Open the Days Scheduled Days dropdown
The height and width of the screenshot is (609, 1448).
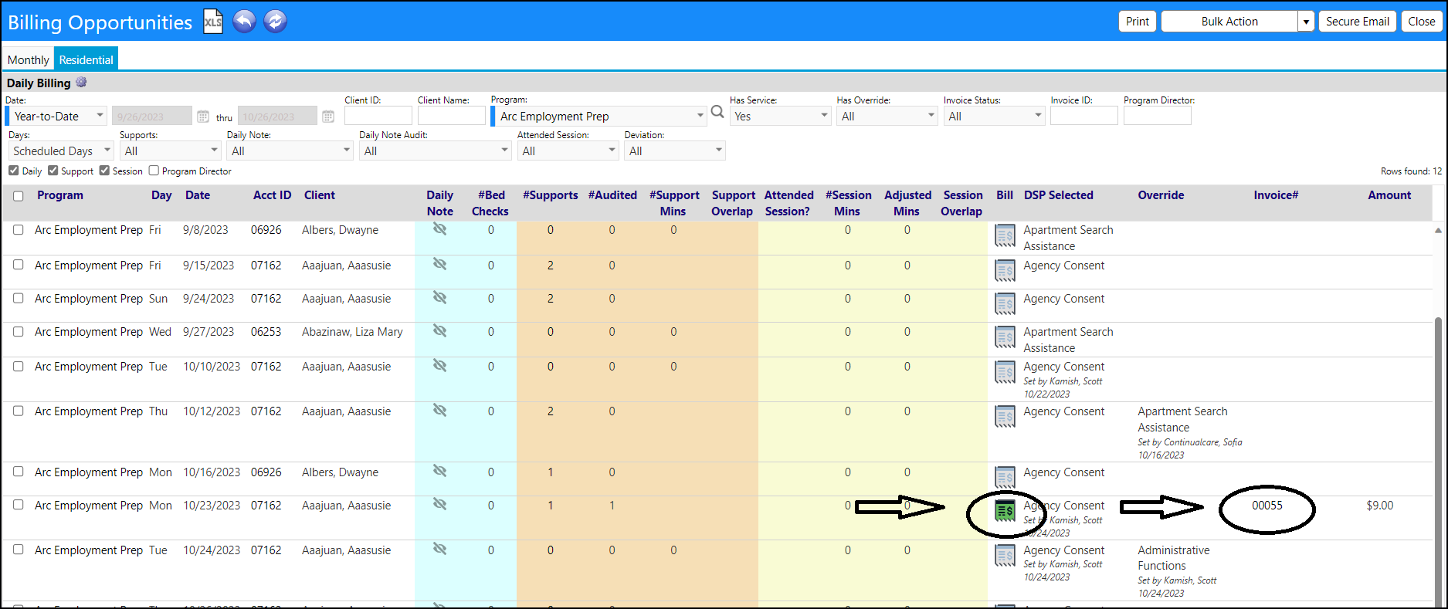(61, 151)
